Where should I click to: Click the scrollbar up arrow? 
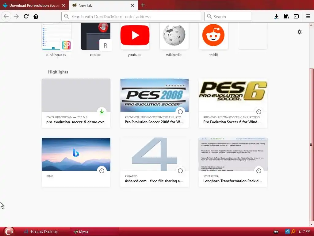click(311, 25)
